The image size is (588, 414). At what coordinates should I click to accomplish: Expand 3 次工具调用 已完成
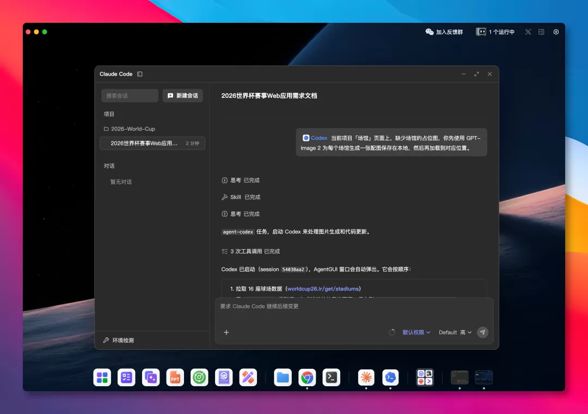tap(250, 251)
